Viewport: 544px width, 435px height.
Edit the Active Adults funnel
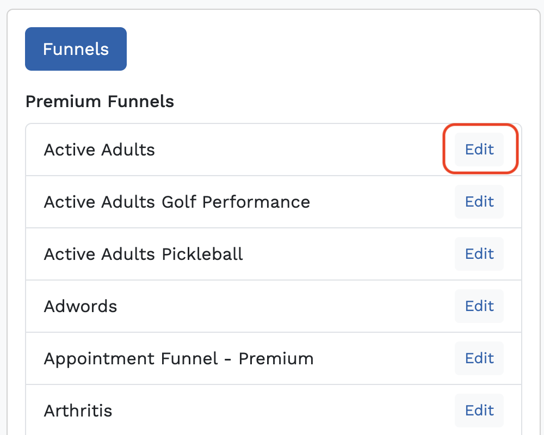click(479, 150)
